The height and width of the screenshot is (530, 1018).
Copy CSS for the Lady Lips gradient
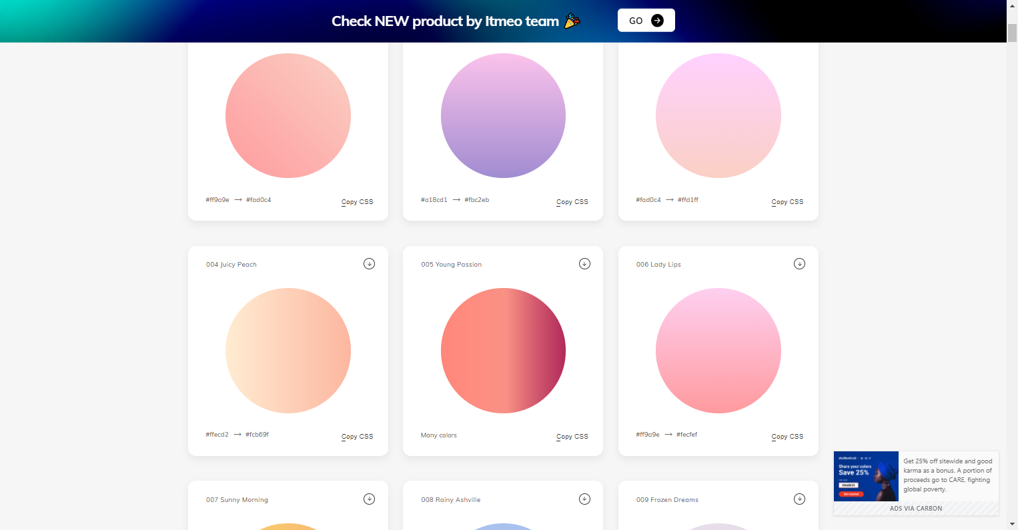coord(787,437)
